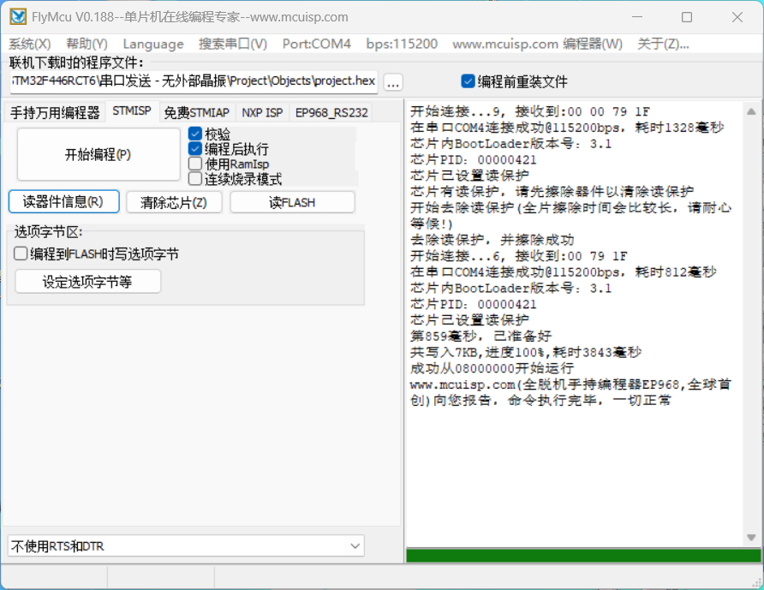Open the Language menu
The width and height of the screenshot is (764, 590).
click(x=153, y=44)
